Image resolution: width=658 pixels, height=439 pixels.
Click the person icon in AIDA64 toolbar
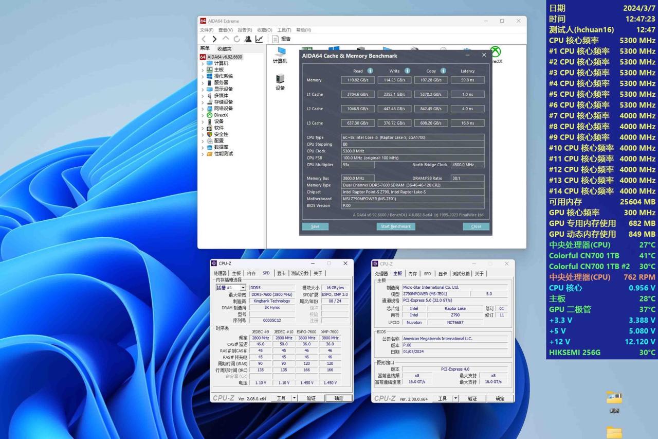(248, 39)
